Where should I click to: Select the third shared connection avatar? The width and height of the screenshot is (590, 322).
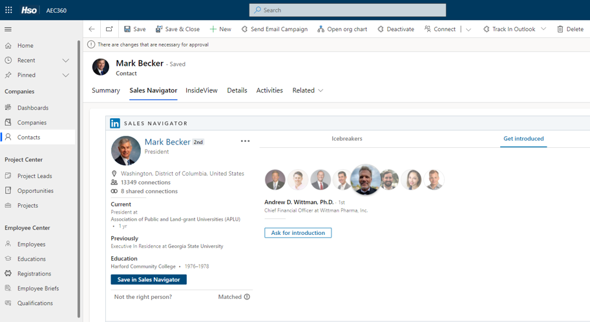[321, 179]
